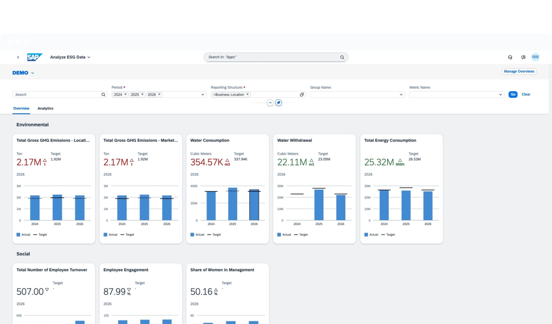
Task: Click the SAP logo
Action: click(x=34, y=57)
